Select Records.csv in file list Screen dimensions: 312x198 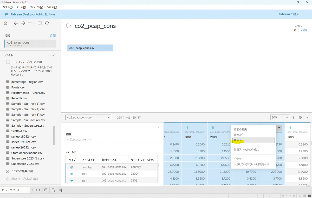pos(19,98)
